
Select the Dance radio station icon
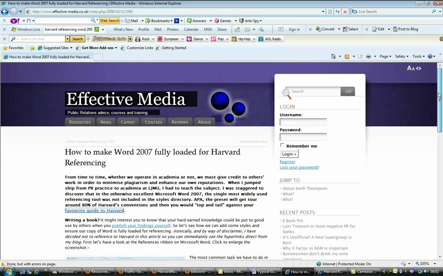click(x=189, y=39)
